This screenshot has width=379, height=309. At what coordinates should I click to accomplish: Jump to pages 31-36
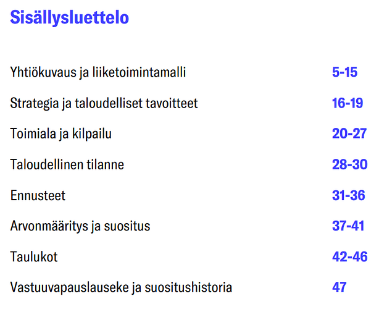348,195
